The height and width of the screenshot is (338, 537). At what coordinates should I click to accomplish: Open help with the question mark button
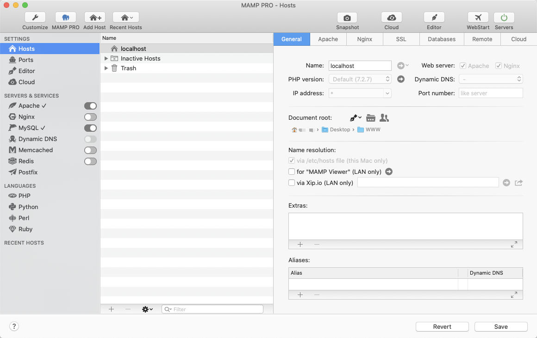[x=14, y=326]
